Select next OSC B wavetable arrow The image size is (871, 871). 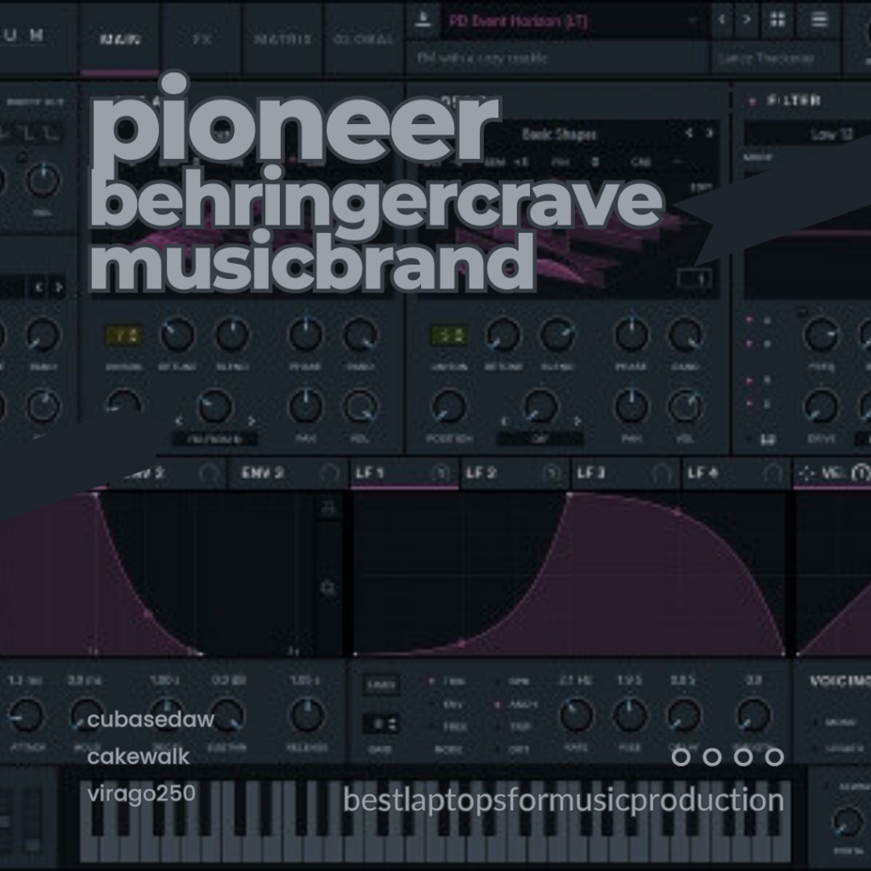[x=709, y=133]
